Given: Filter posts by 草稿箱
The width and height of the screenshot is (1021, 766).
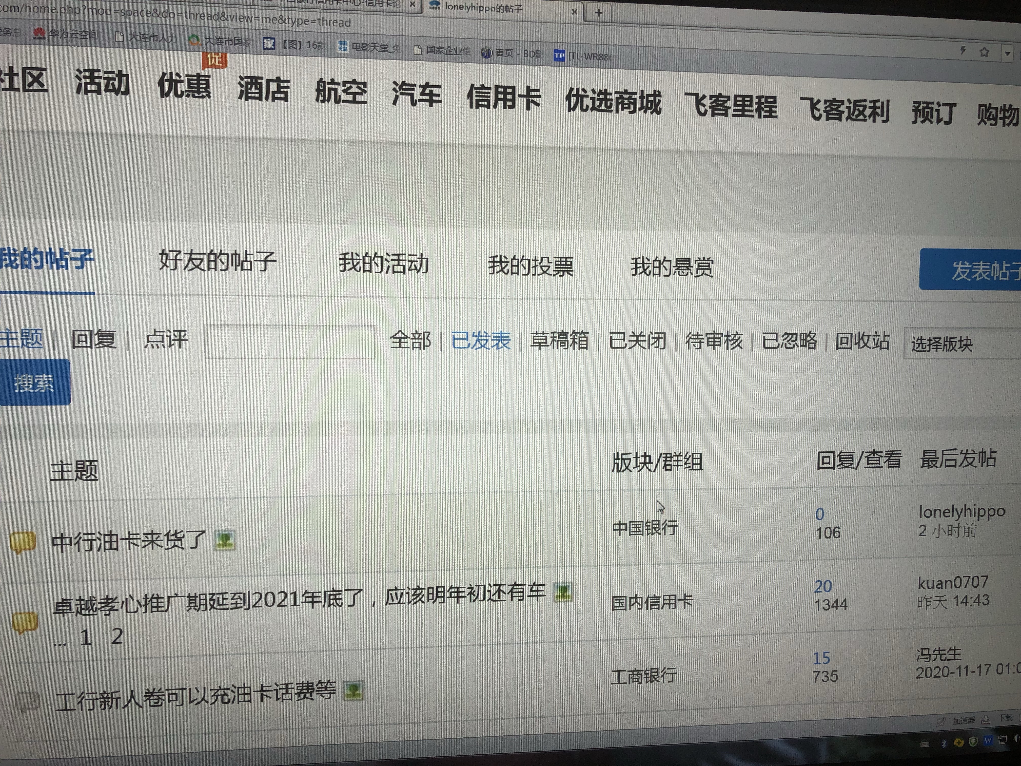Looking at the screenshot, I should click(559, 341).
